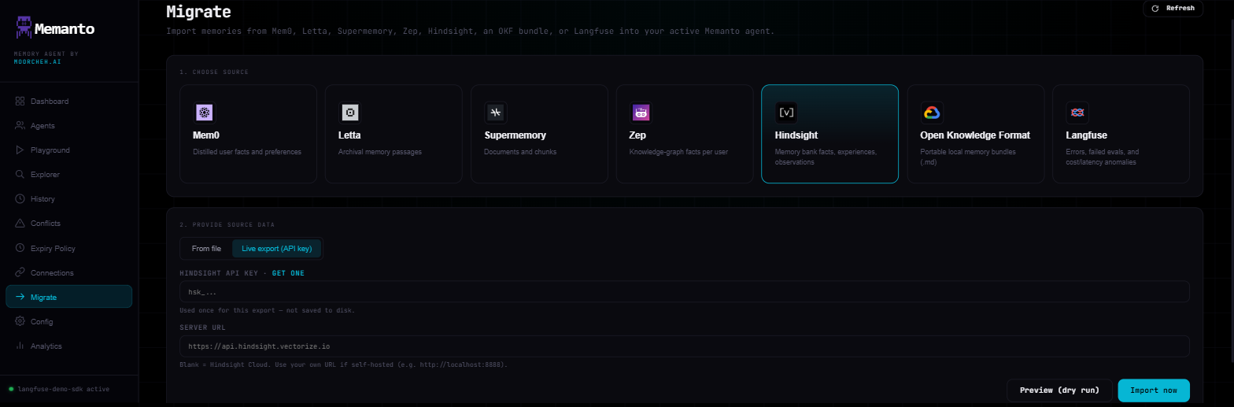
Task: Open Dashboard from the sidebar
Action: click(68, 102)
